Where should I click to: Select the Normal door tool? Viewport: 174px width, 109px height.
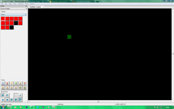[x=3, y=88]
